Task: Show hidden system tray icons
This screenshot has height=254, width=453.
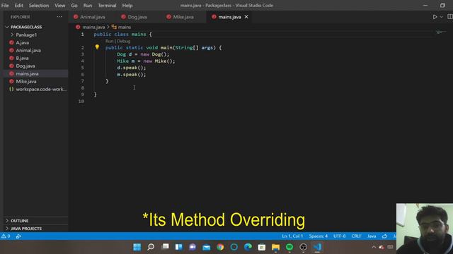Action: (x=374, y=247)
